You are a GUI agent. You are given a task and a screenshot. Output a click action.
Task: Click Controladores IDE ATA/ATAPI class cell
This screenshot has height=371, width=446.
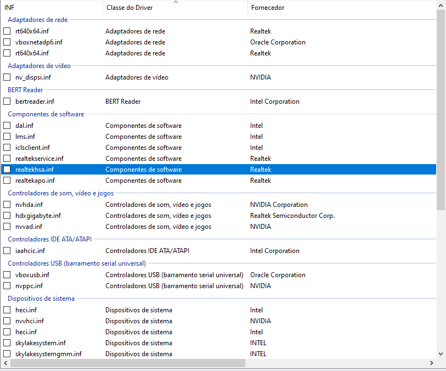147,251
